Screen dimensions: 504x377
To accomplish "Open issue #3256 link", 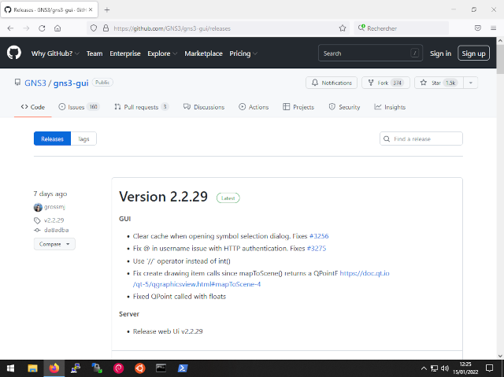I will pyautogui.click(x=319, y=236).
